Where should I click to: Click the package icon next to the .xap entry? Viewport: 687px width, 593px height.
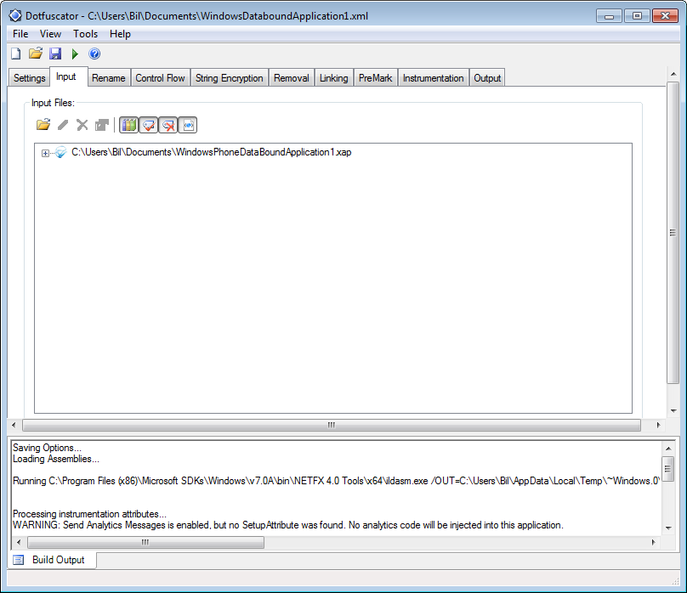(x=60, y=152)
